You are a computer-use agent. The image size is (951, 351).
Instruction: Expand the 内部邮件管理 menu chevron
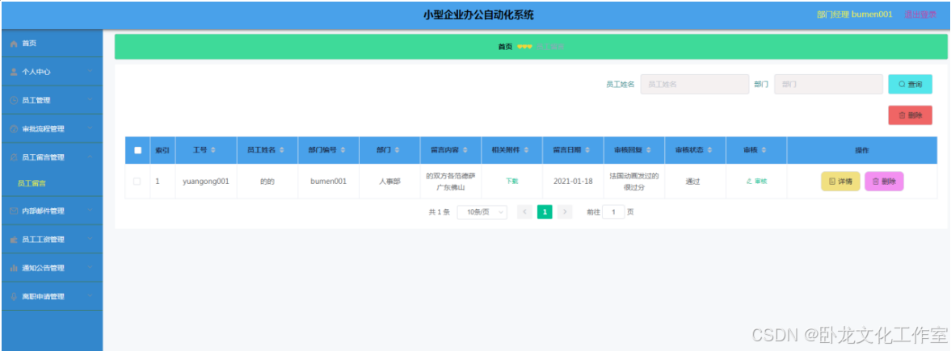[x=90, y=211]
